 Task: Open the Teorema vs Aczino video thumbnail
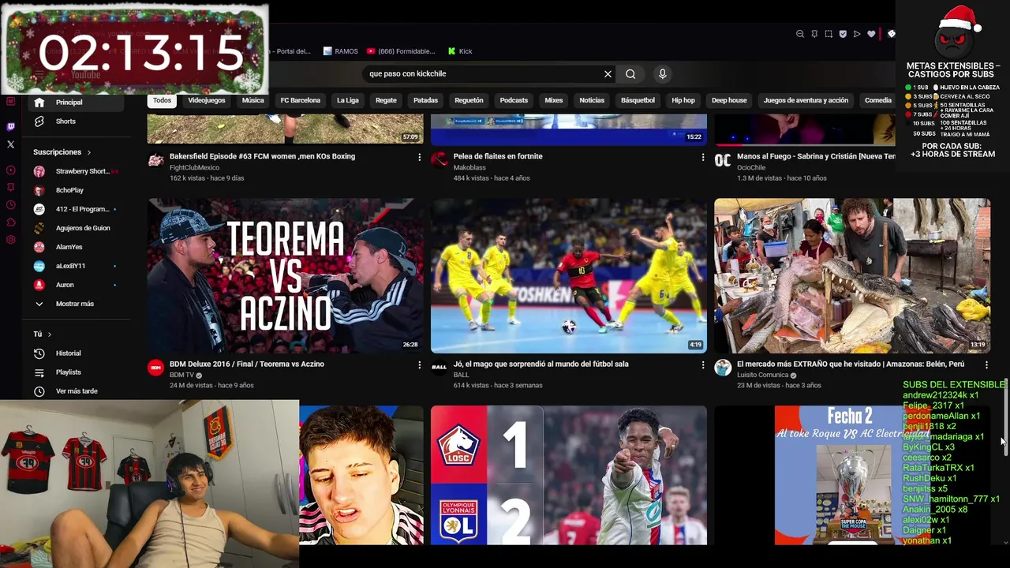[x=285, y=275]
